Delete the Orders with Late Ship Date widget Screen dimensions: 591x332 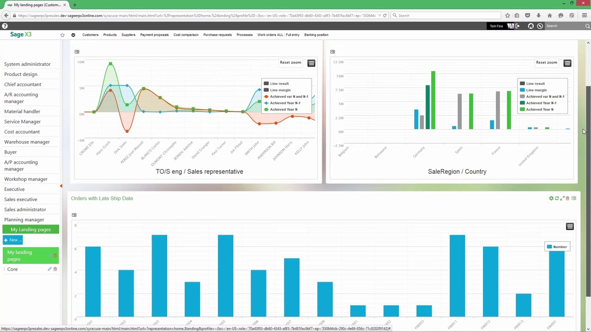pyautogui.click(x=568, y=198)
